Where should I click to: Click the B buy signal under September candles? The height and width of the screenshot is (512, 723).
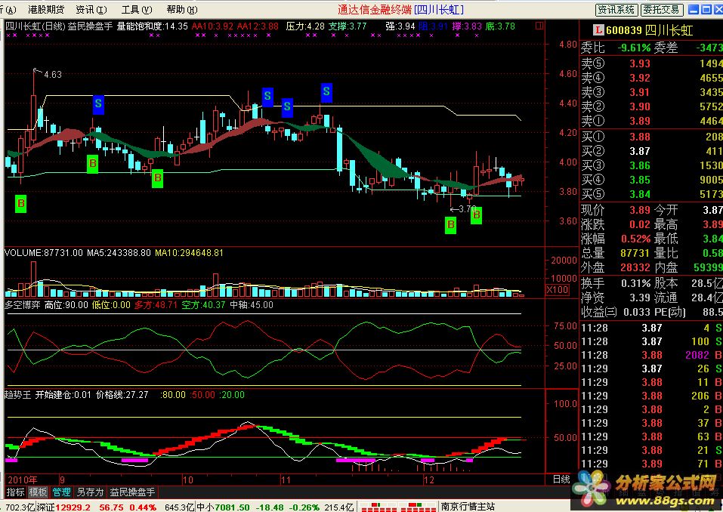[x=93, y=164]
